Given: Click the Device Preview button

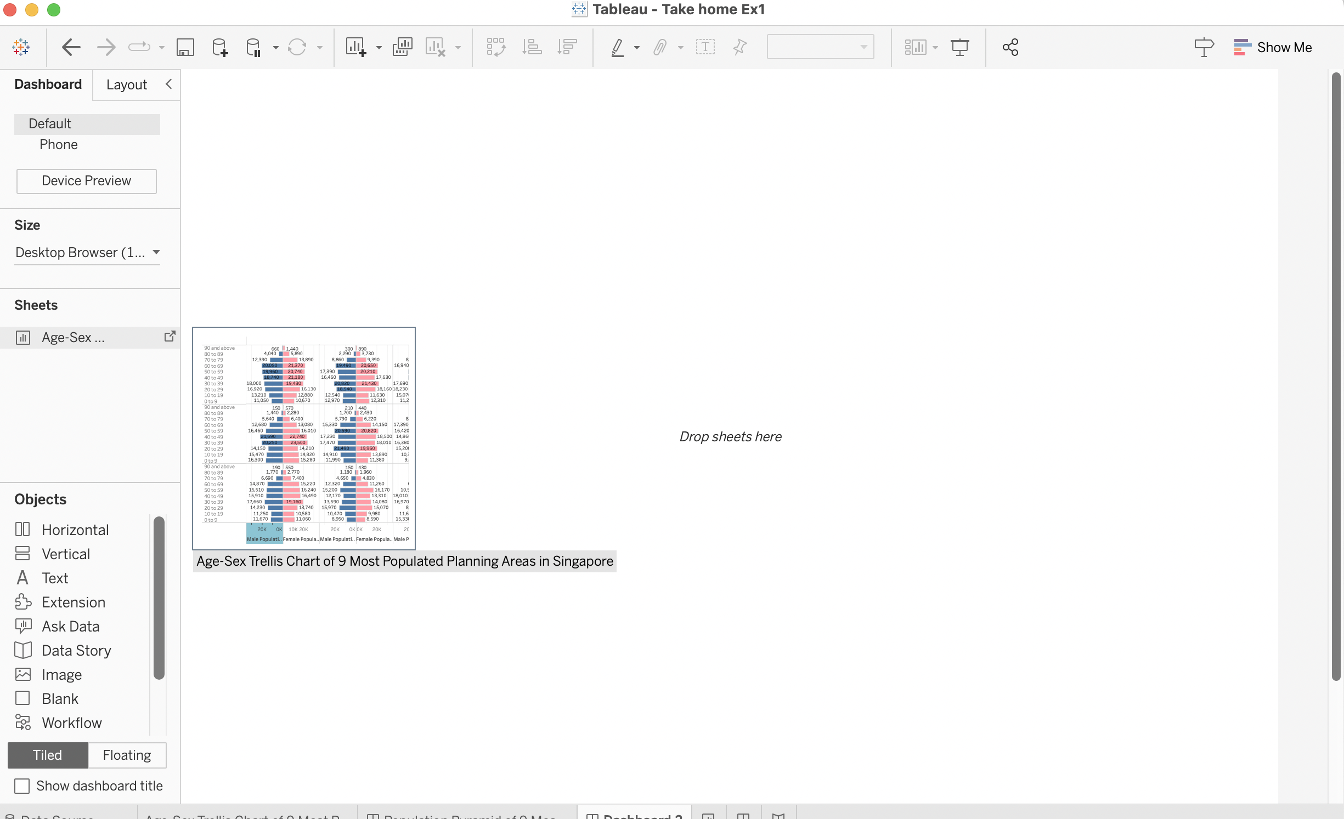Looking at the screenshot, I should pos(86,181).
